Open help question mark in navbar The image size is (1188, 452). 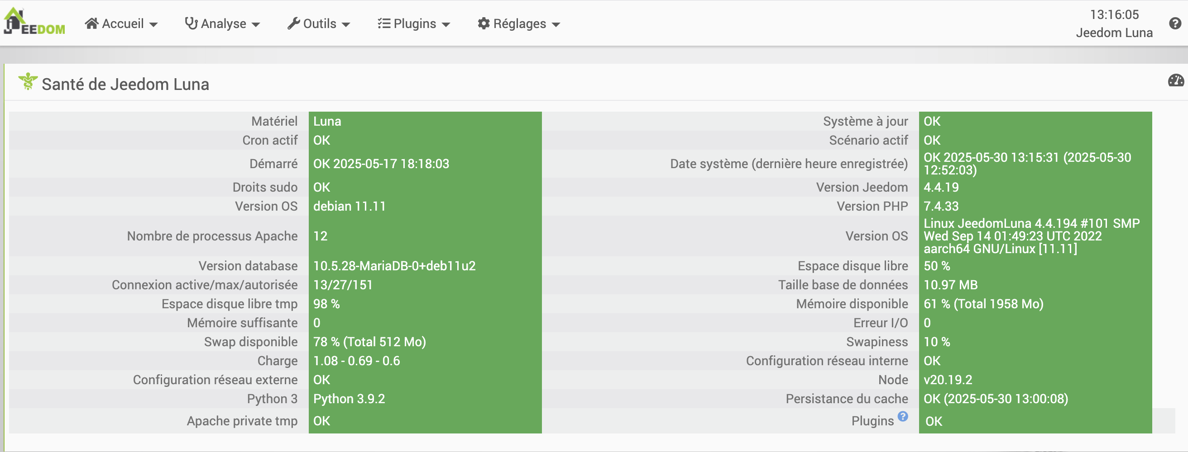coord(1175,24)
